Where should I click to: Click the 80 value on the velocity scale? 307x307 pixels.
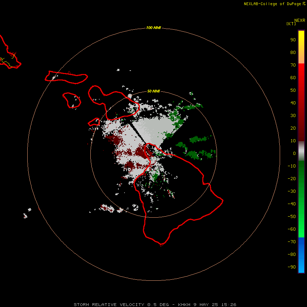(293, 52)
